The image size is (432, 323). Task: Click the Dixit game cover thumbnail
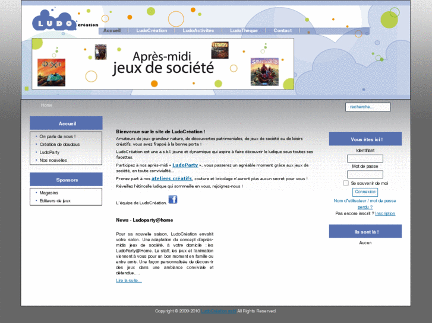click(51, 72)
